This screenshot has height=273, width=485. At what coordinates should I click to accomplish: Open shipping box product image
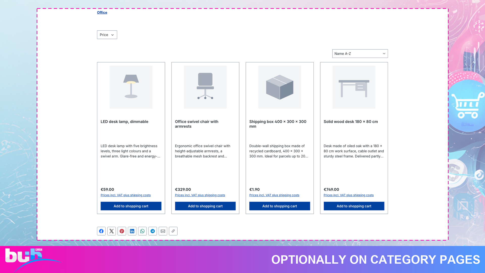(x=280, y=87)
